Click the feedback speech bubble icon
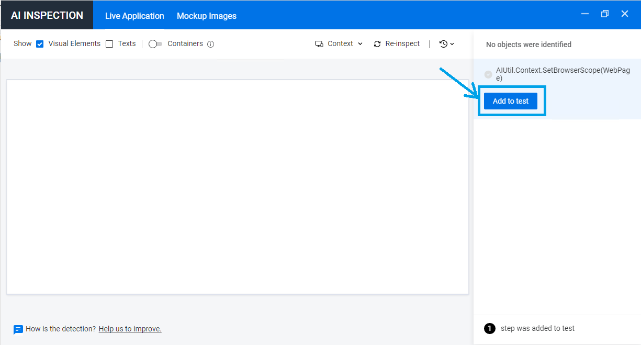 (x=18, y=329)
